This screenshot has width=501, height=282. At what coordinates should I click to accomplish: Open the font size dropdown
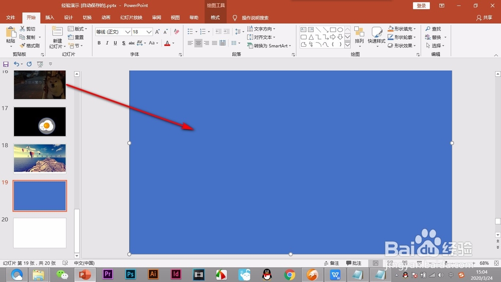click(x=149, y=32)
